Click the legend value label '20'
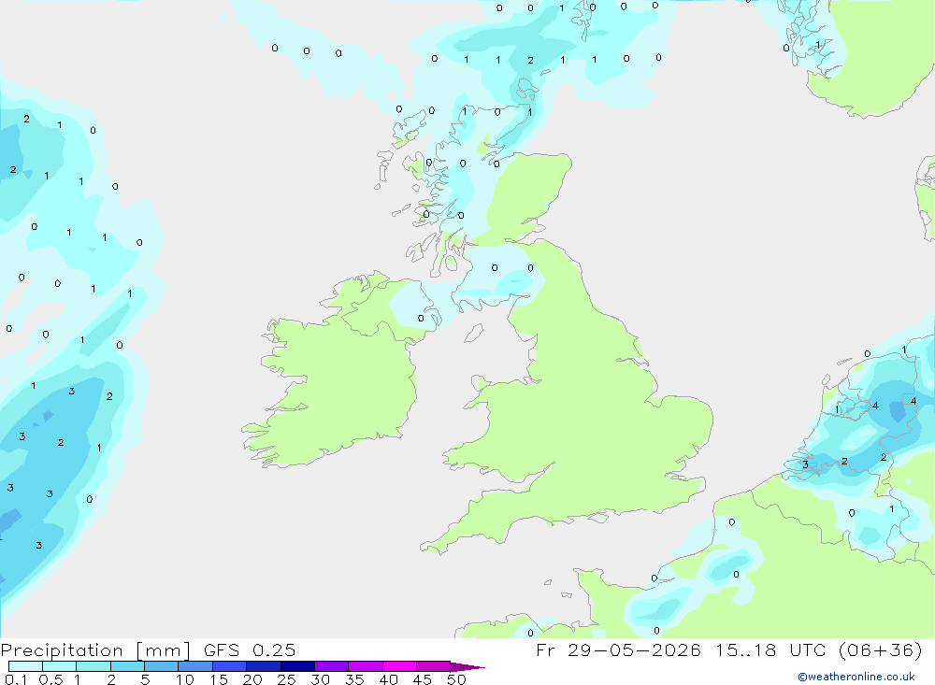 click(x=252, y=679)
